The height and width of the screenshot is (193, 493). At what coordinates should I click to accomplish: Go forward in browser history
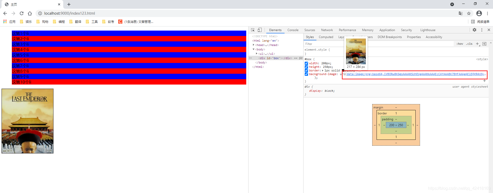[13, 13]
